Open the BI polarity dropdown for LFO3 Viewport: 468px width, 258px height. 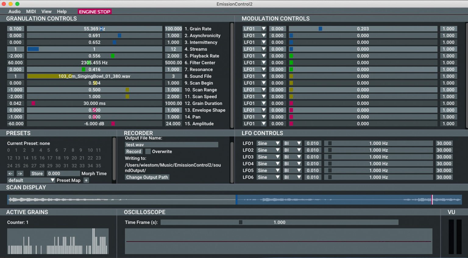(x=292, y=157)
